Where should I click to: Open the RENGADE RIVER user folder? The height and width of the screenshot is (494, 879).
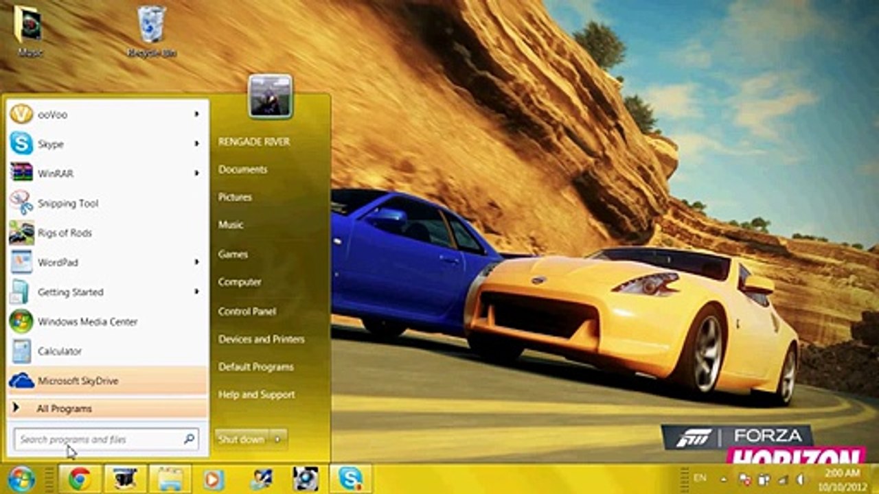tap(254, 141)
